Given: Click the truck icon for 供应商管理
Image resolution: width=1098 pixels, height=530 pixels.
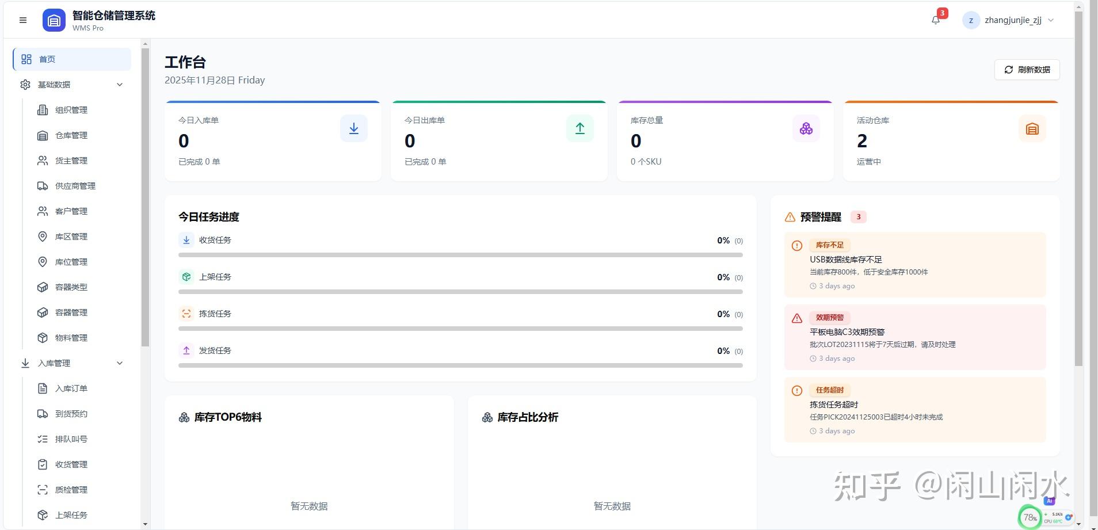Looking at the screenshot, I should coord(43,186).
